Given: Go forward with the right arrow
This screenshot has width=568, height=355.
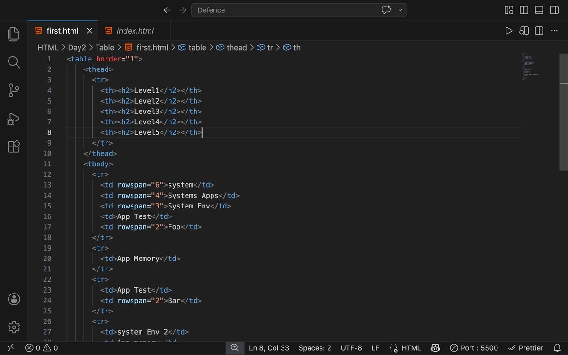Looking at the screenshot, I should (x=182, y=10).
